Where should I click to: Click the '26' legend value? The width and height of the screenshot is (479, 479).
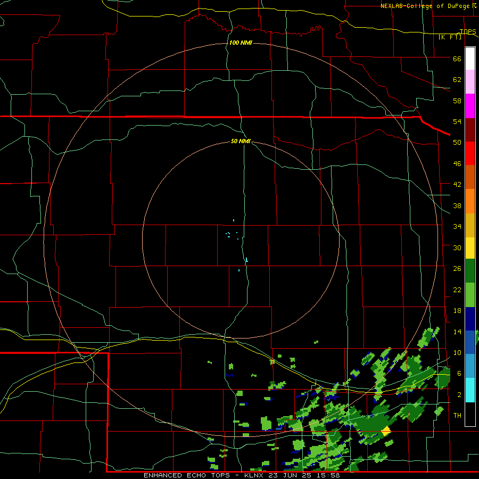pos(457,269)
